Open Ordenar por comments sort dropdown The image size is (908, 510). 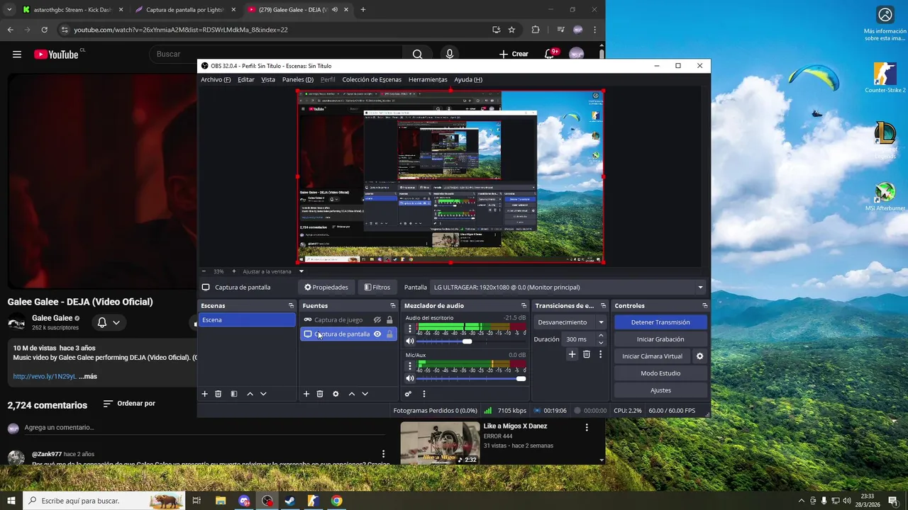(129, 404)
